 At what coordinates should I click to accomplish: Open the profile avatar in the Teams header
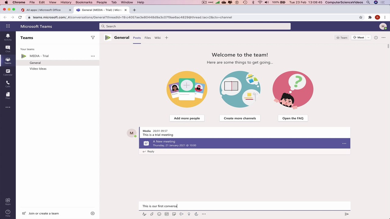(383, 26)
